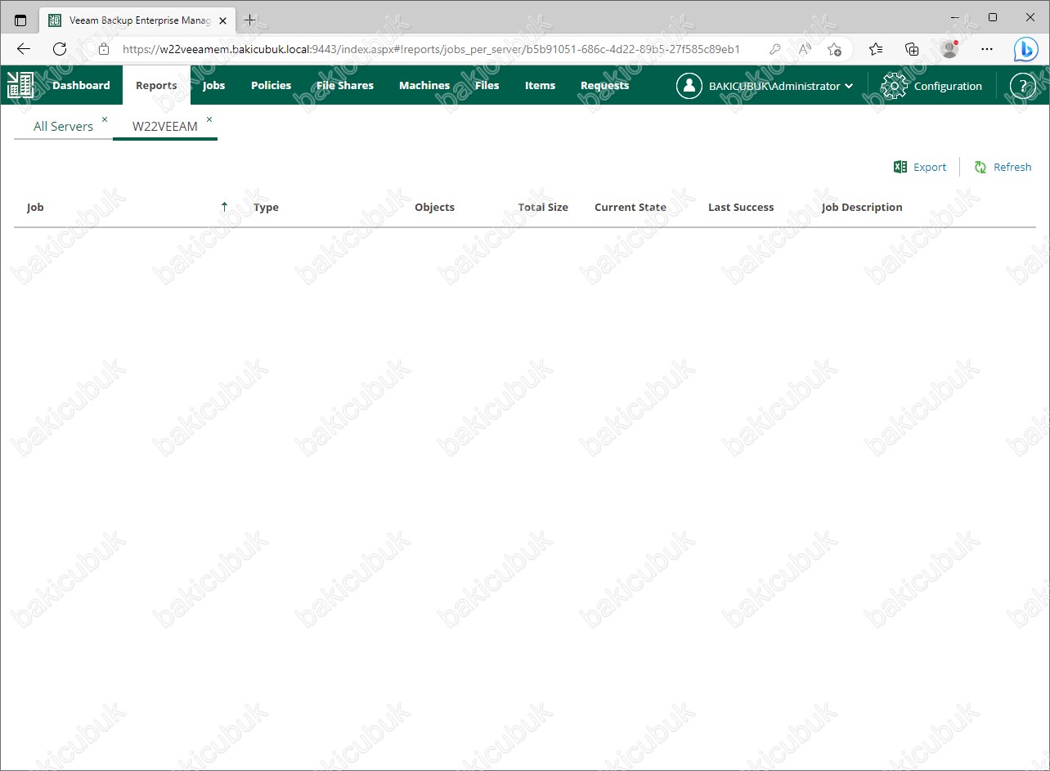Export the report to Excel
The width and height of the screenshot is (1050, 771).
click(930, 167)
